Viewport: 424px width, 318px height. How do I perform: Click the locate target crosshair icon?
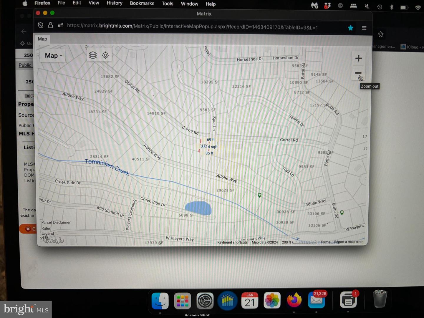click(105, 55)
